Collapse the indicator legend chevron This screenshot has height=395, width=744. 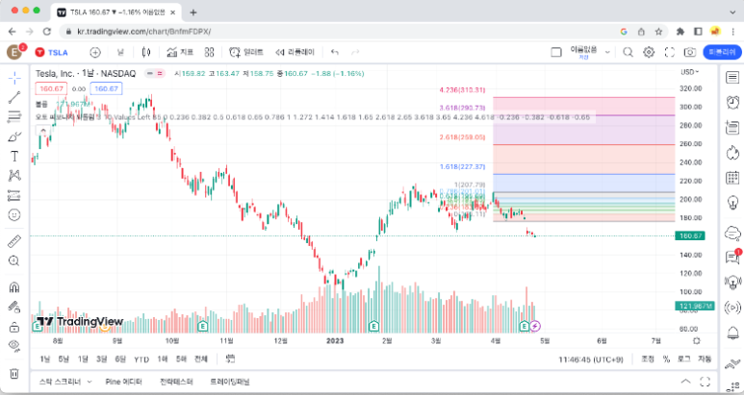click(43, 131)
